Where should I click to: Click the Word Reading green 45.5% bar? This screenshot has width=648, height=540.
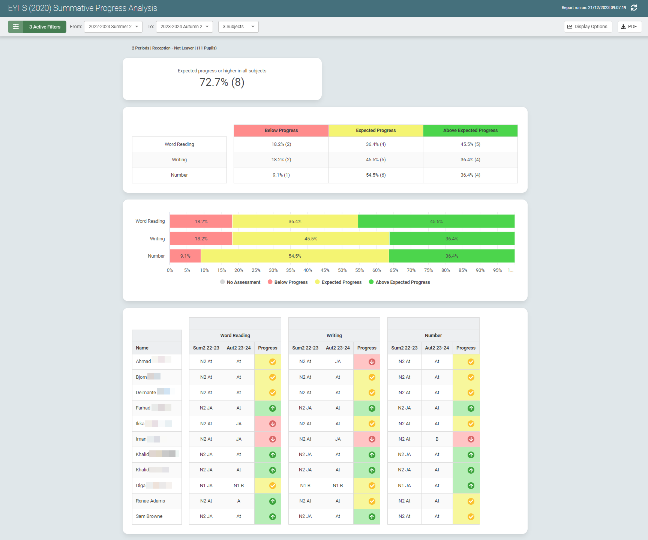click(x=436, y=221)
